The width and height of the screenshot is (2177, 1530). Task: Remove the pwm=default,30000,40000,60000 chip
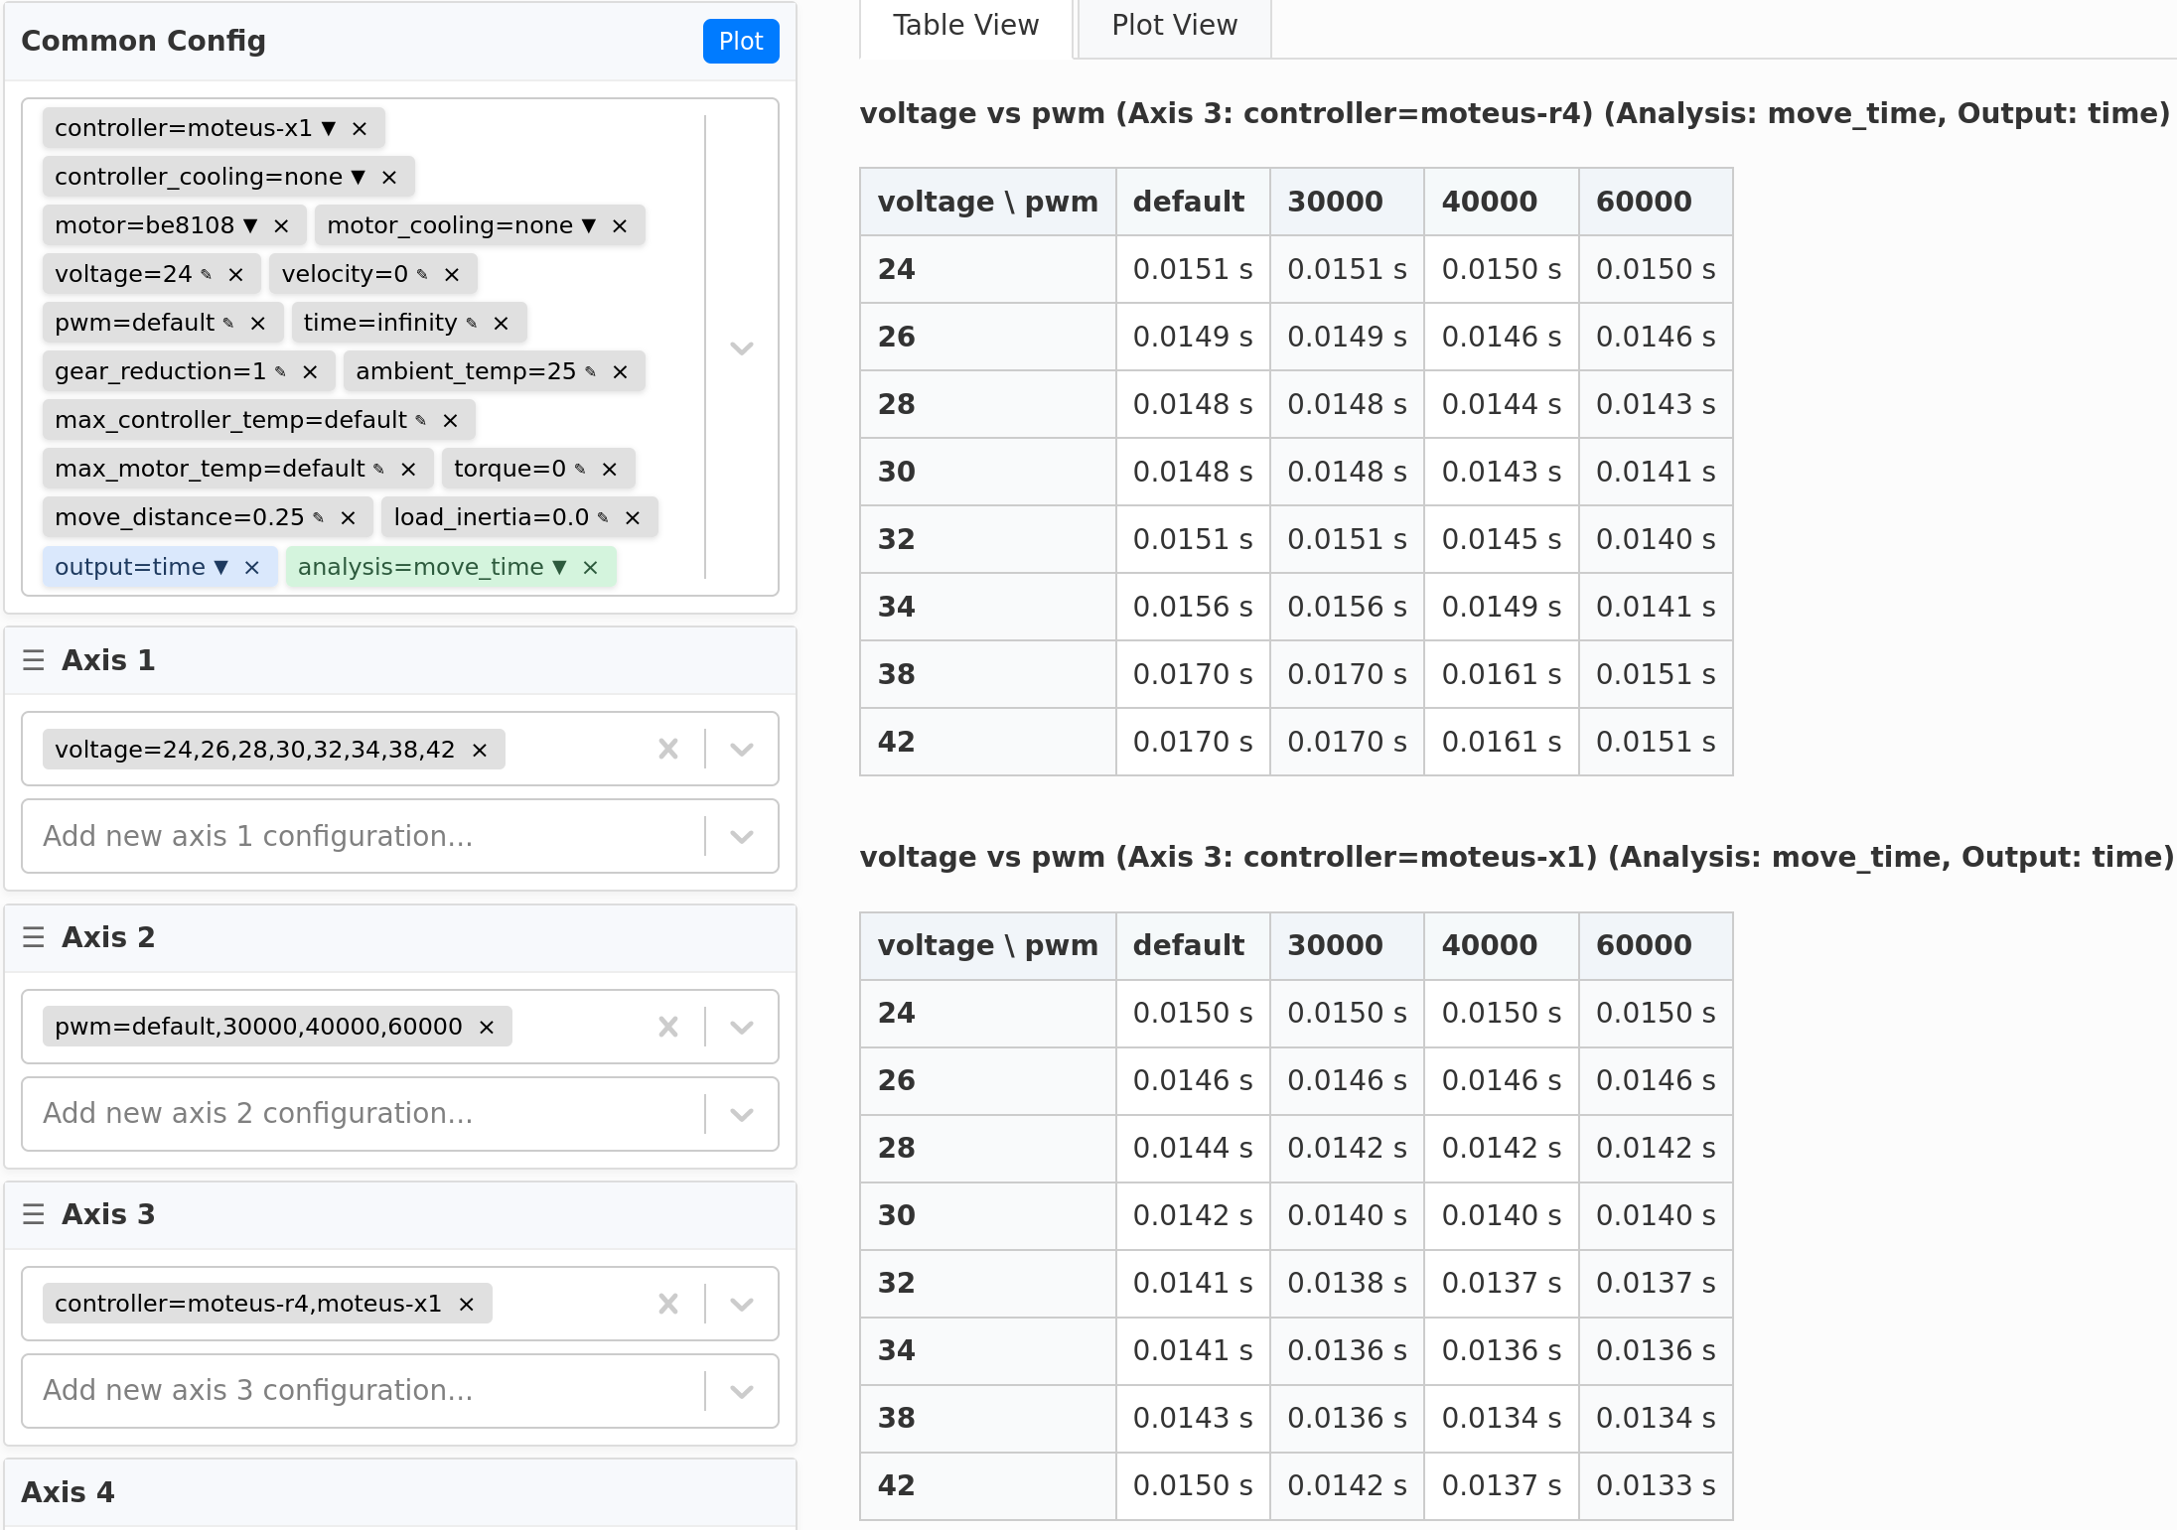487,1027
